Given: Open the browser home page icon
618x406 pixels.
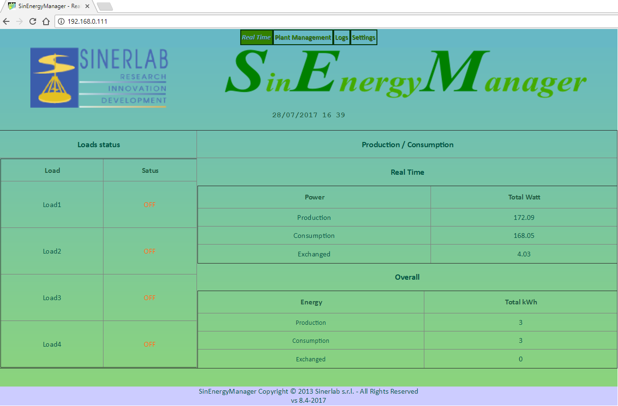Looking at the screenshot, I should coord(46,21).
